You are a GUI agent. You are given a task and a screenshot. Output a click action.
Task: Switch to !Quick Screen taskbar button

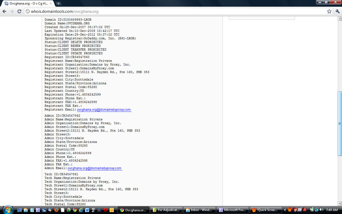pos(266,210)
